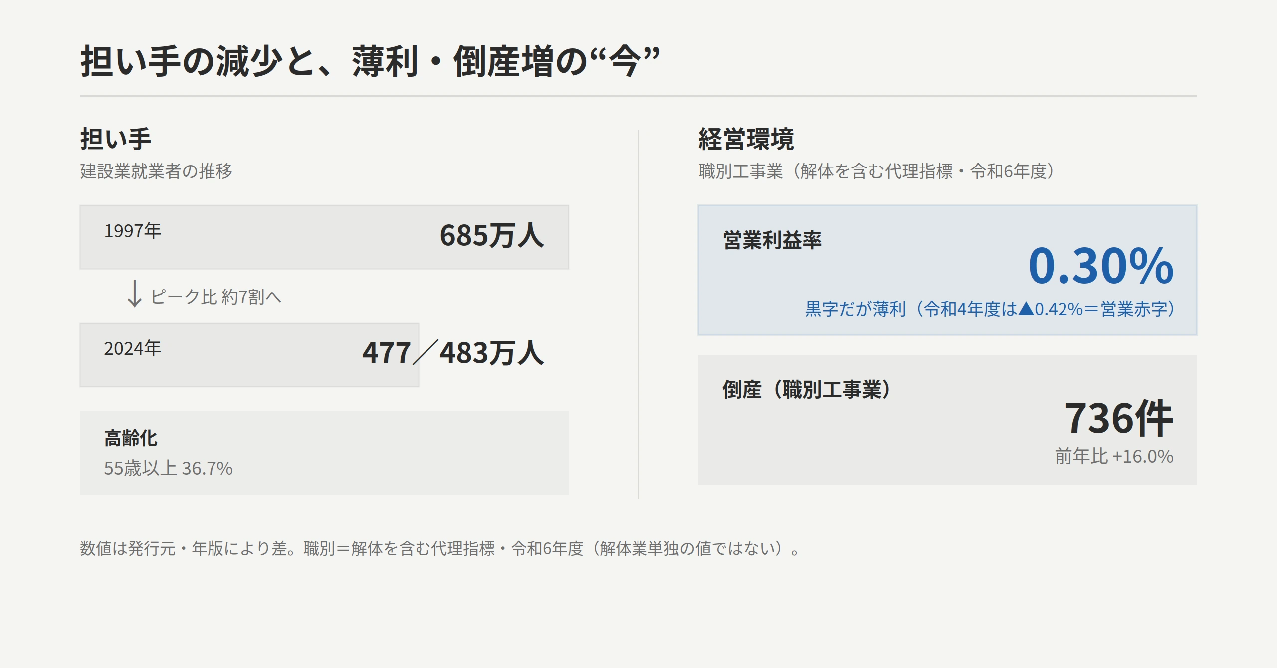Select the 高齢化 heading
The height and width of the screenshot is (668, 1277).
pyautogui.click(x=131, y=438)
